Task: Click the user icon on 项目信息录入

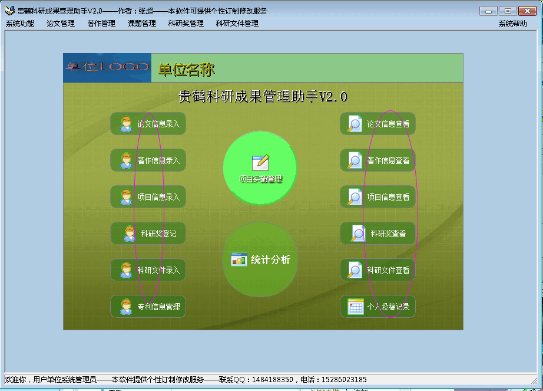Action: click(126, 197)
